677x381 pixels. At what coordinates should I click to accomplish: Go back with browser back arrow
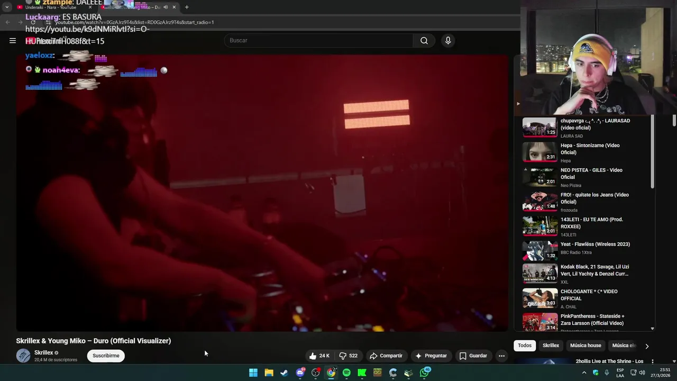tap(7, 22)
